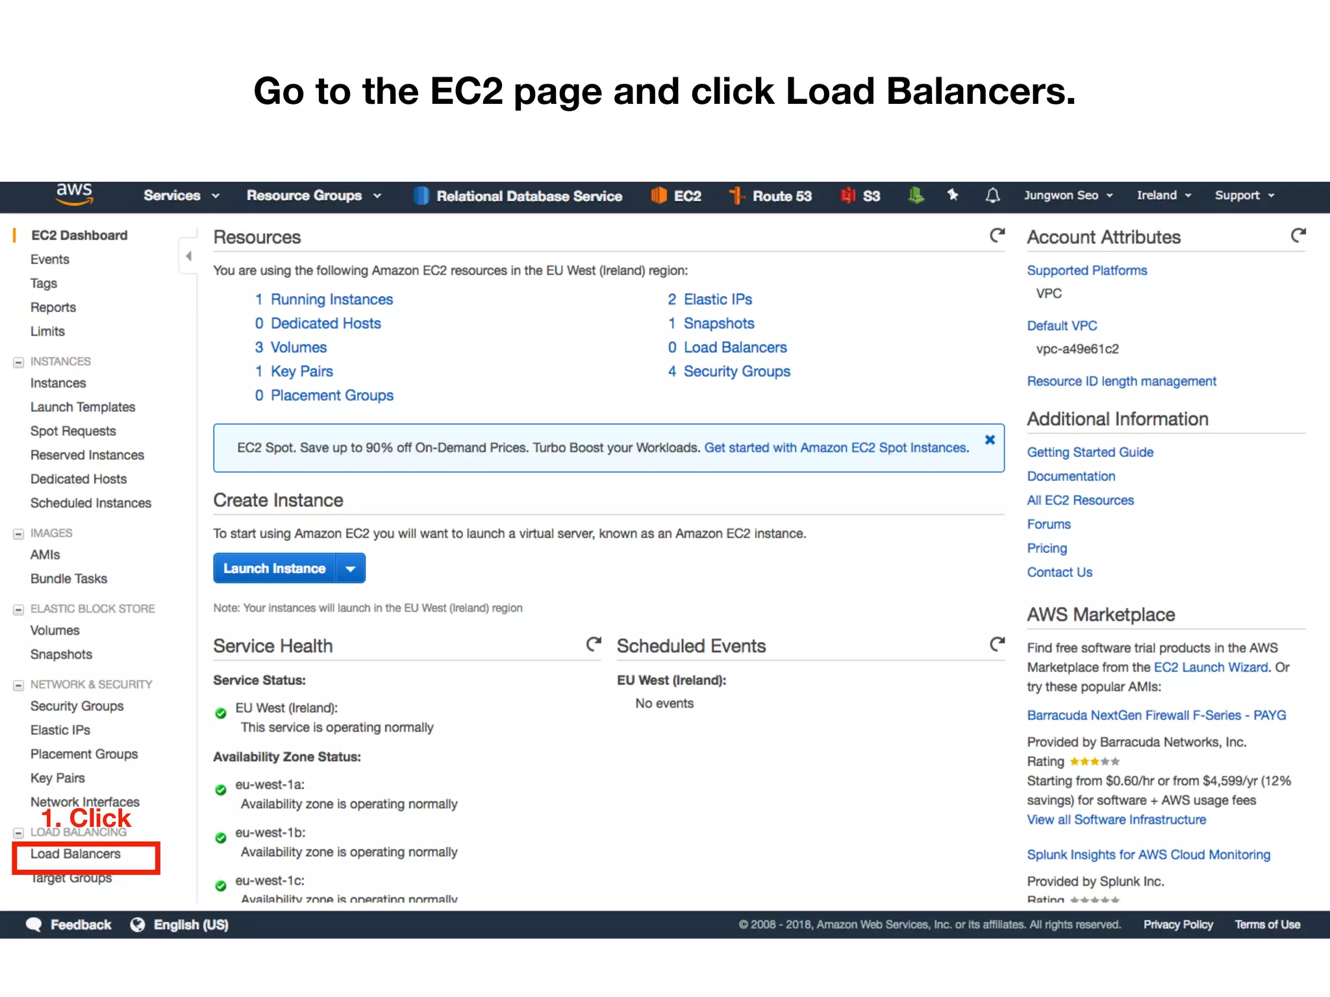This screenshot has height=997, width=1330.
Task: Open the Resource Groups dropdown
Action: tap(314, 195)
